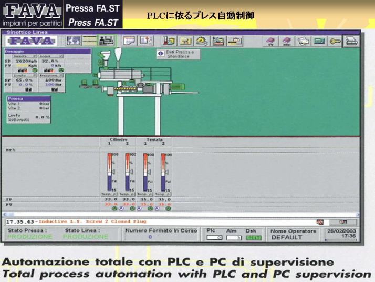The image size is (375, 282).
Task: Click the FAVA logo in the toolbar
Action: pos(32,41)
